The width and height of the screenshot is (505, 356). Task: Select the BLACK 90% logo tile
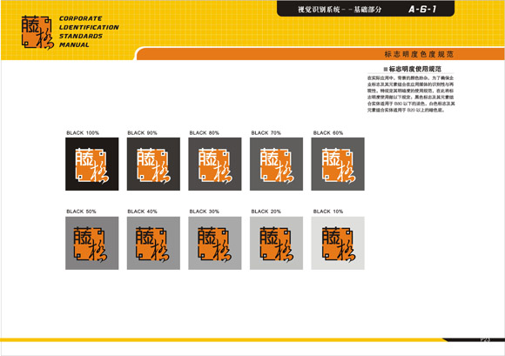[x=153, y=165]
